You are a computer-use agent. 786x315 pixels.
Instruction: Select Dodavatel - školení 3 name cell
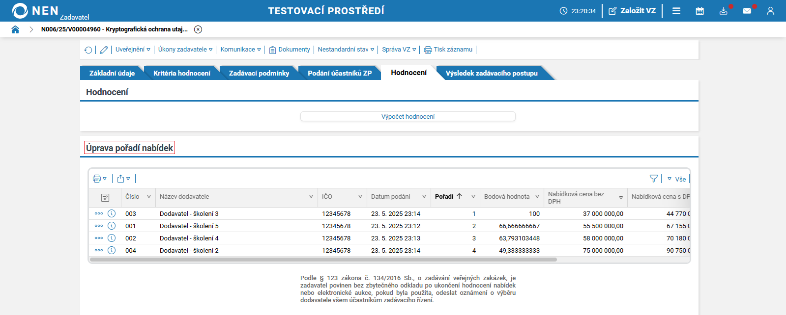click(x=237, y=214)
